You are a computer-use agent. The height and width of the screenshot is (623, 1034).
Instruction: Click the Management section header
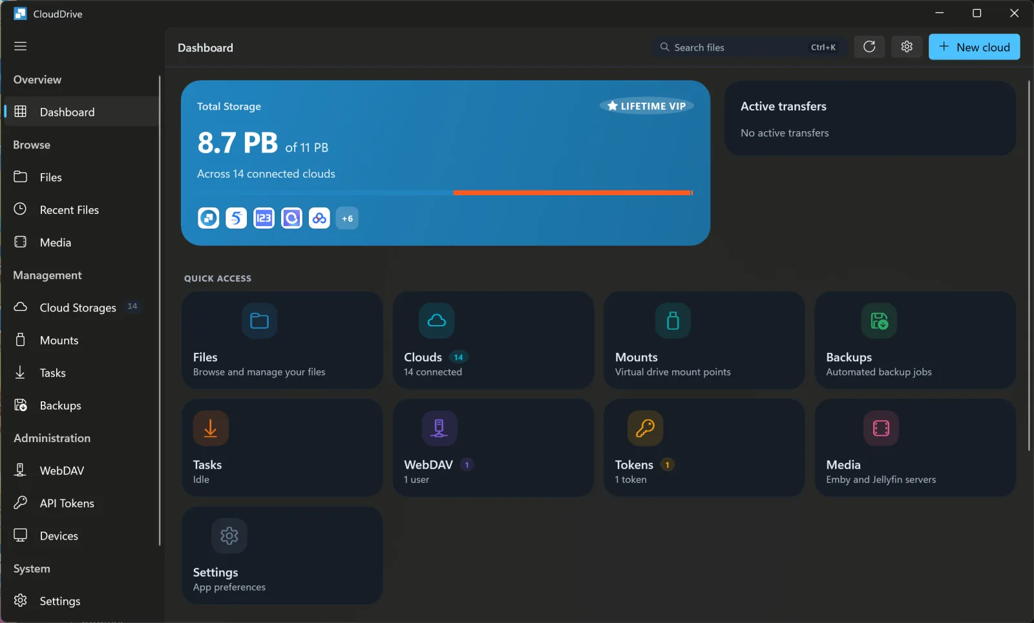(x=48, y=275)
